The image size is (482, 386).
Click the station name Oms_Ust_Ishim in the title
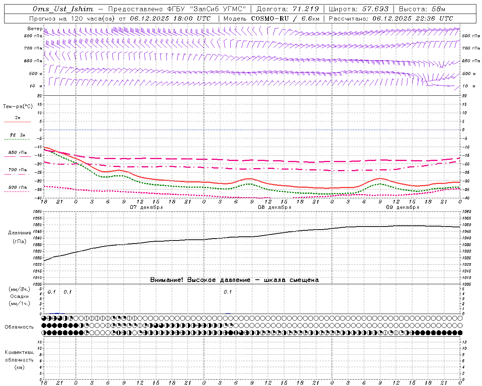tap(63, 9)
